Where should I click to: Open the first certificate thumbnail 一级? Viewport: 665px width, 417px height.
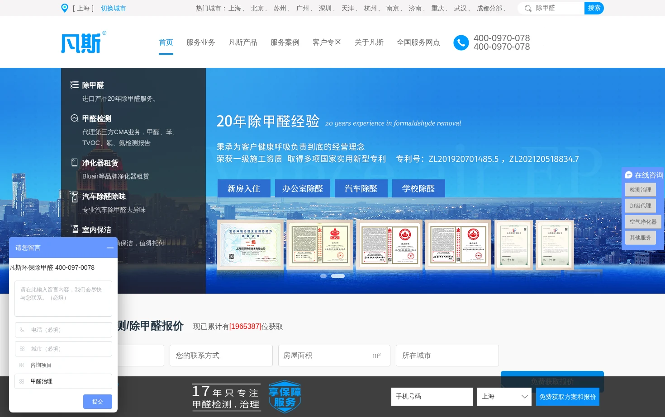250,245
